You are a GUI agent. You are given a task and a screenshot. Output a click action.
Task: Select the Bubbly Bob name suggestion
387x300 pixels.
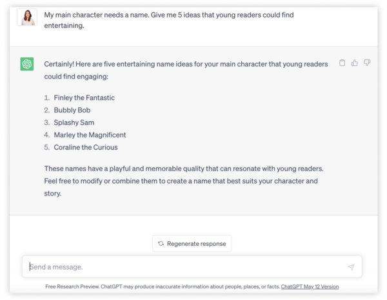pyautogui.click(x=72, y=110)
